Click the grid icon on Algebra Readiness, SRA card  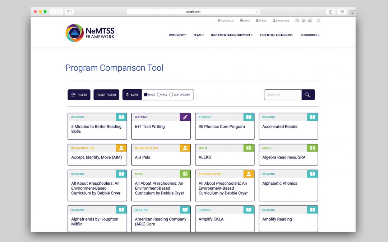coord(312,148)
